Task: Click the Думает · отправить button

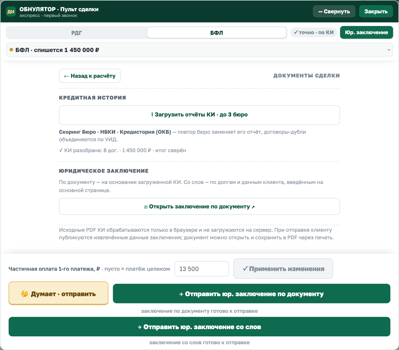Action: click(58, 293)
